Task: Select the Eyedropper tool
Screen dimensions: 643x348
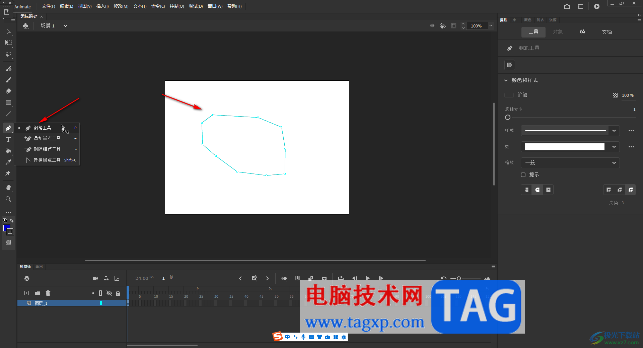Action: (x=8, y=162)
